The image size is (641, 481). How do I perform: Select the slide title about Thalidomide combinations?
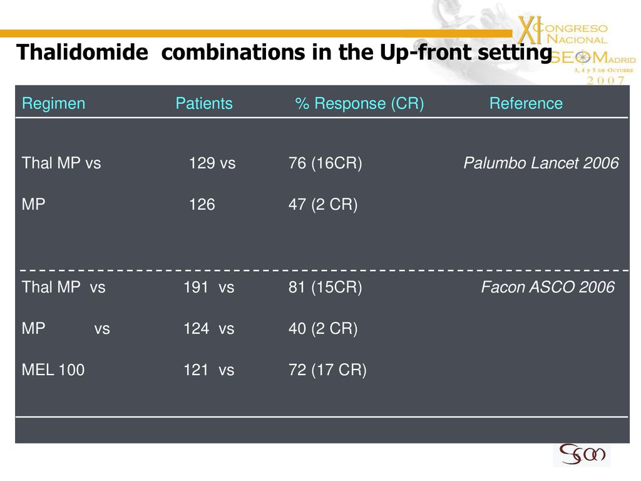pyautogui.click(x=284, y=53)
